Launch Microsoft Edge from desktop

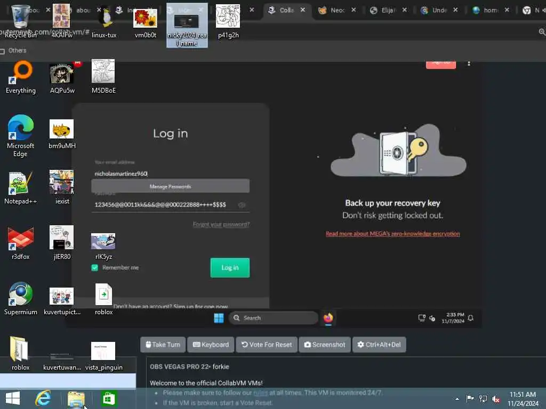pyautogui.click(x=21, y=136)
